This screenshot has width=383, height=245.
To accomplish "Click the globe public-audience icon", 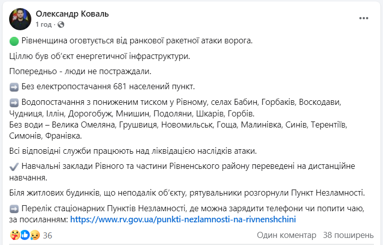I will [x=61, y=24].
